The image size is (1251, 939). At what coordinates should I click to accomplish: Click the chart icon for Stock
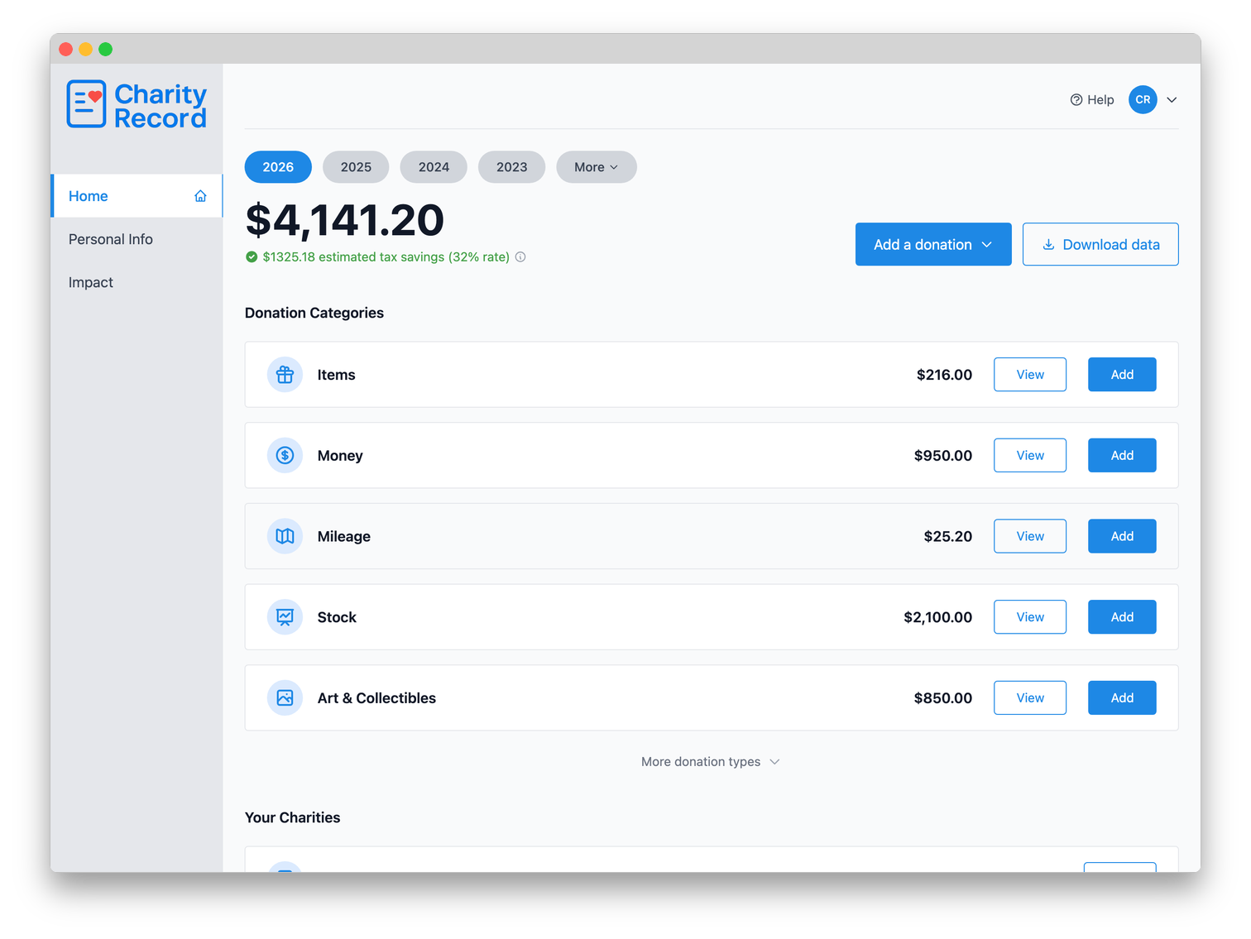(x=285, y=617)
